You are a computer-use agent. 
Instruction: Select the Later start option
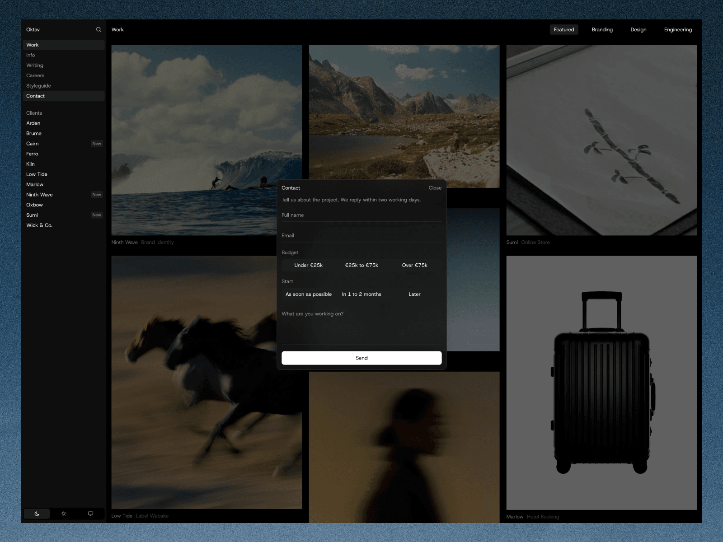point(414,294)
